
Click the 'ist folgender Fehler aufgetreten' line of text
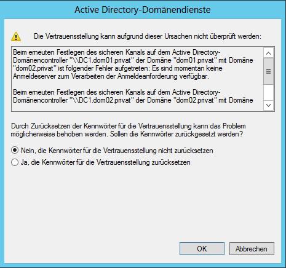[117, 68]
